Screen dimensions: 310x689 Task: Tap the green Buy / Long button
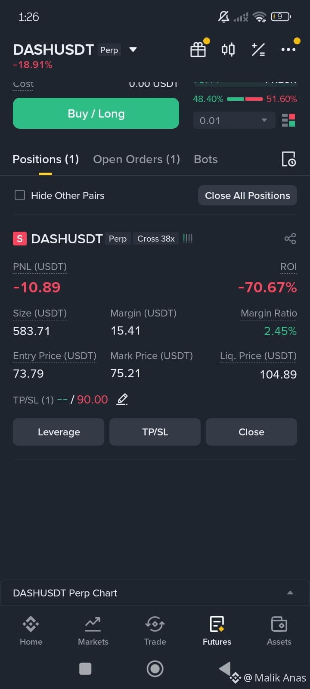point(96,113)
